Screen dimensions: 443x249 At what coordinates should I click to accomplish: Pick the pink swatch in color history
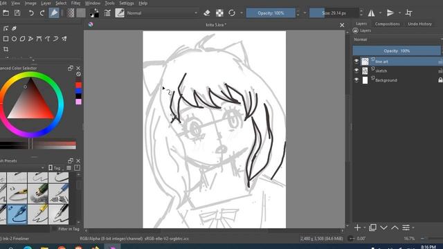coord(78,102)
